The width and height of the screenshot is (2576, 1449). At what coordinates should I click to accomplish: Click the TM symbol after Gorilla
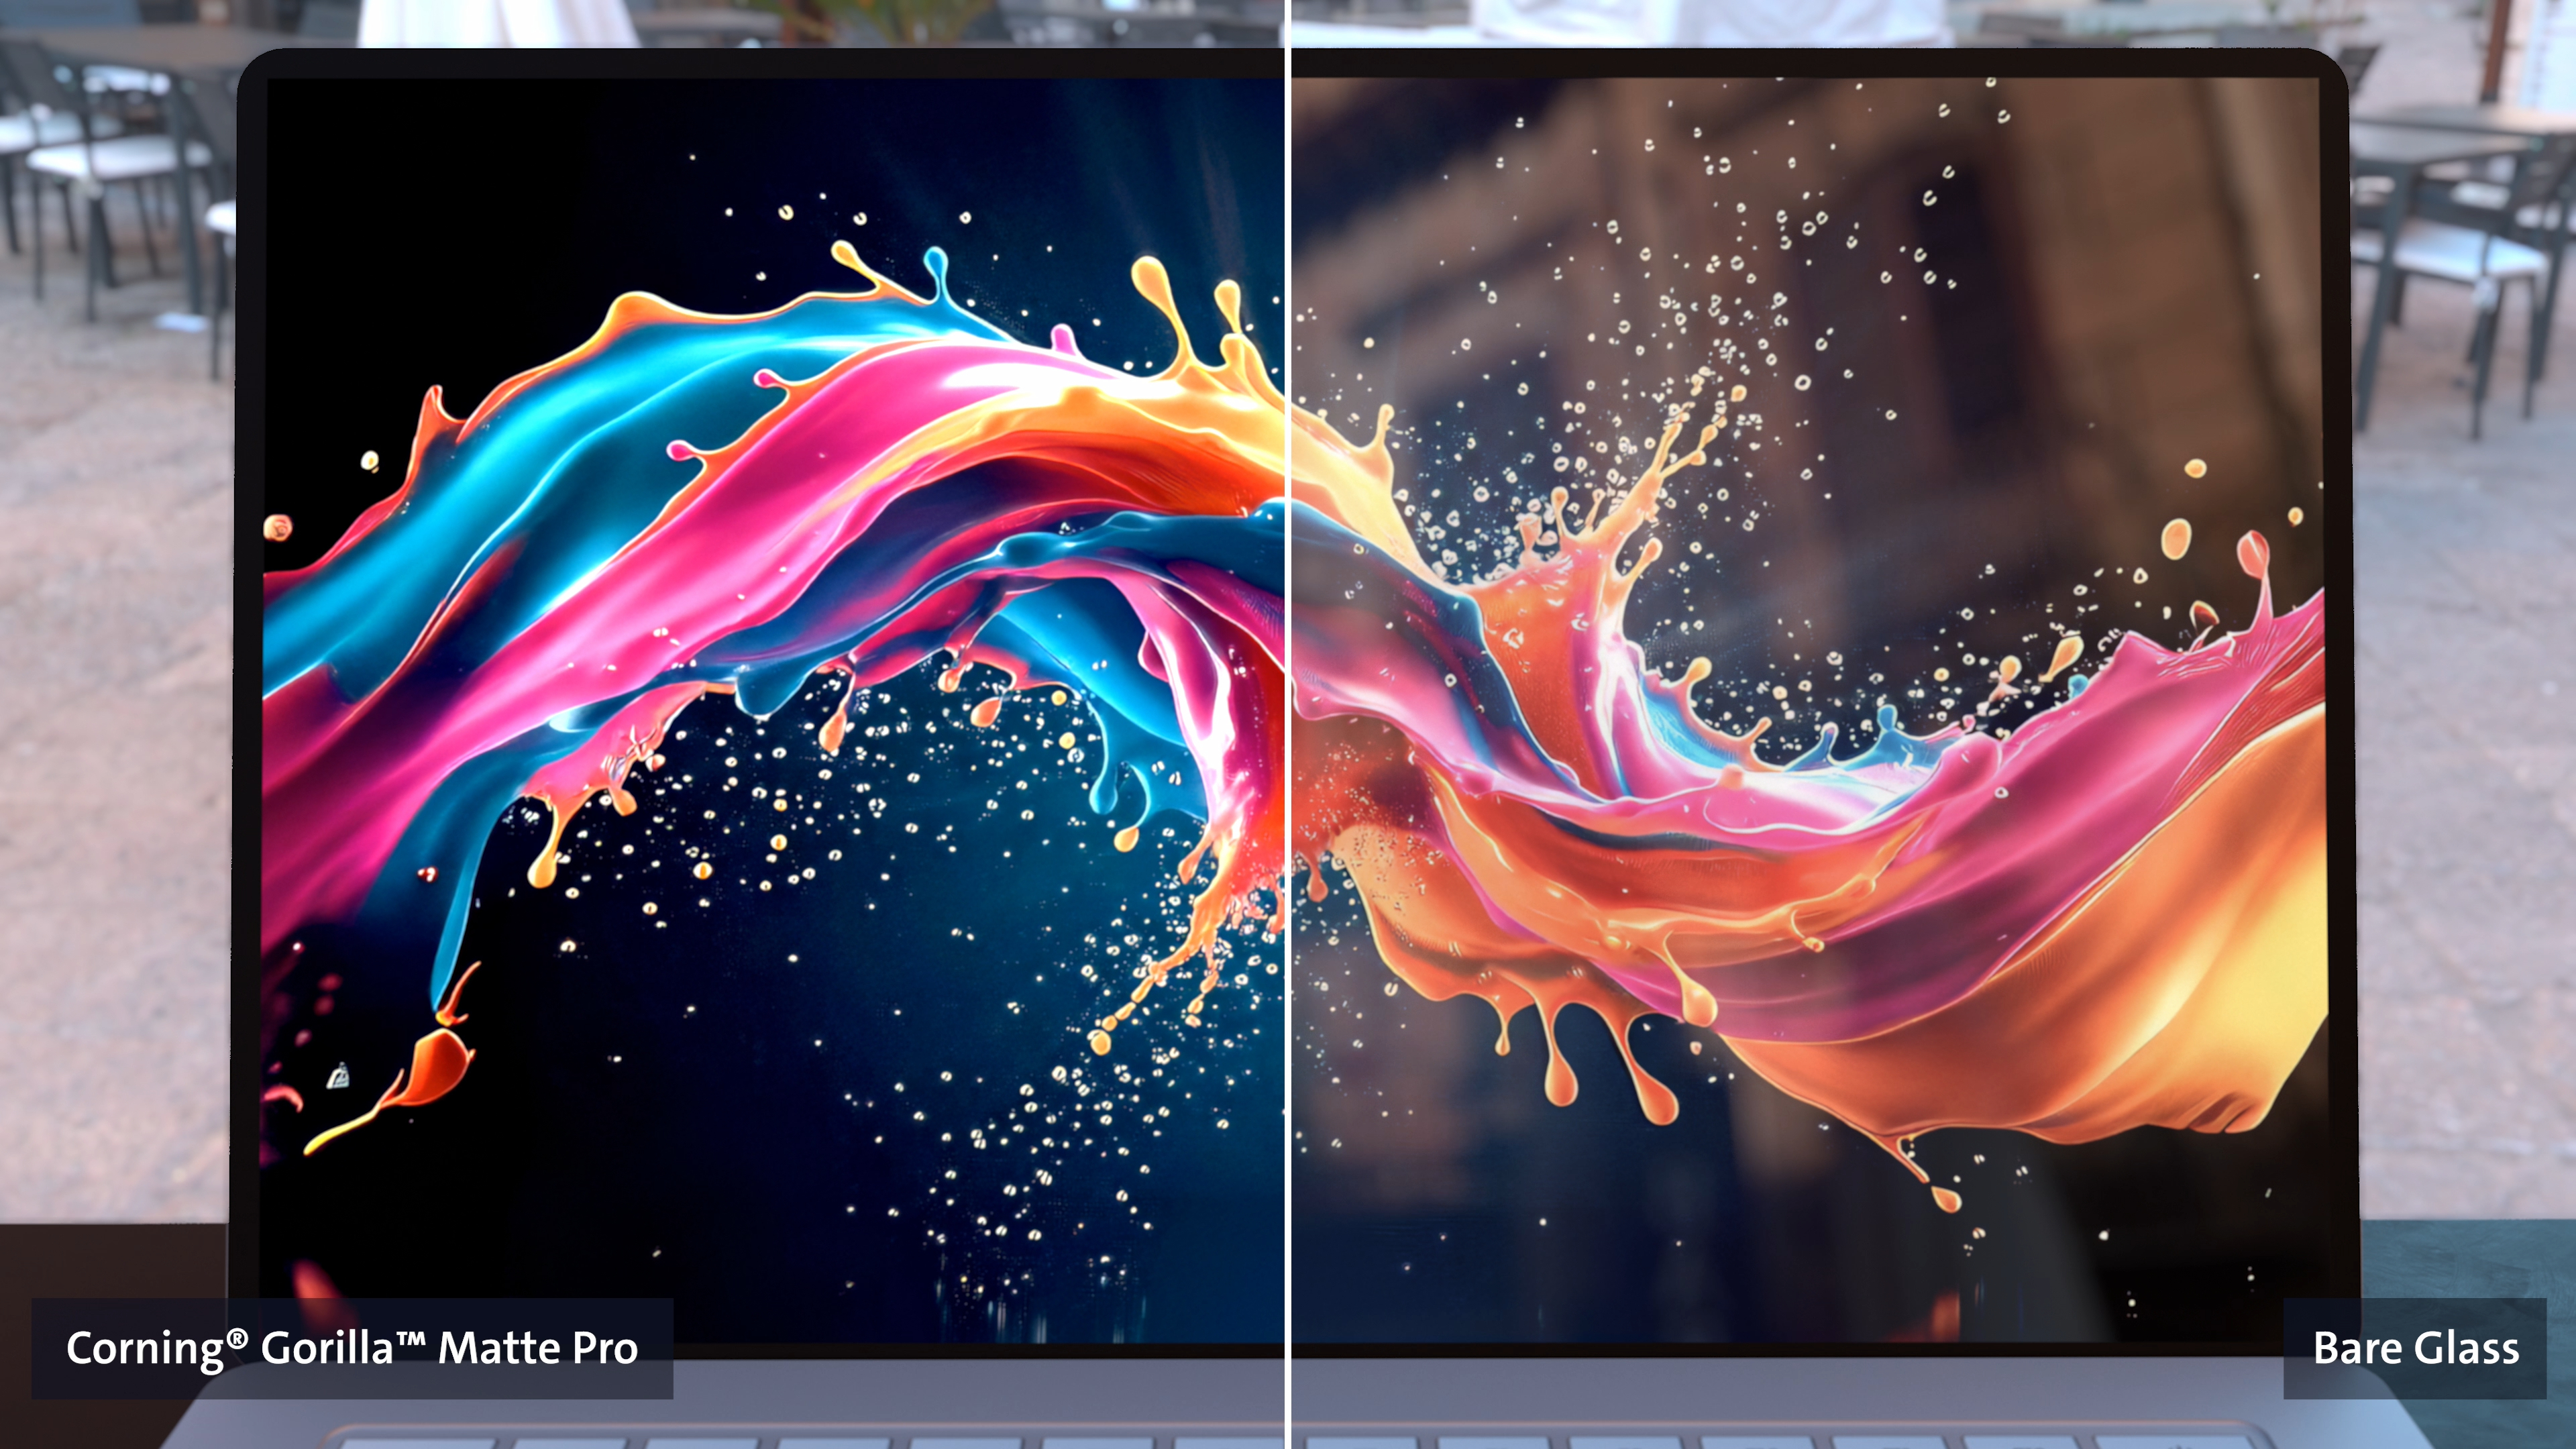412,1338
